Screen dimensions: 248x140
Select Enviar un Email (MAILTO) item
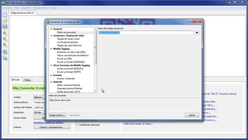click(70, 68)
